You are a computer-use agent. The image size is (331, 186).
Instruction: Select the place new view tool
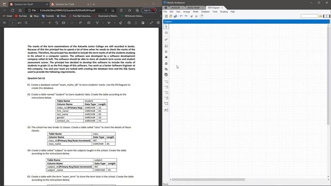tap(166, 69)
